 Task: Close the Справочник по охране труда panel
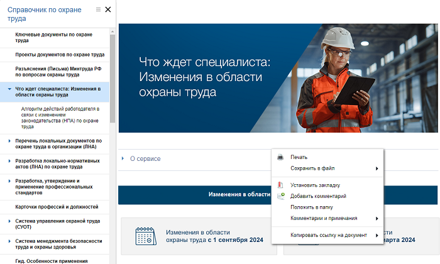click(x=108, y=9)
